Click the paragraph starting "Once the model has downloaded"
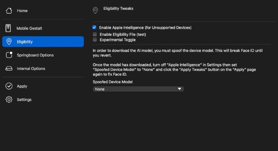Screen dimensions: 278x151 [174, 70]
